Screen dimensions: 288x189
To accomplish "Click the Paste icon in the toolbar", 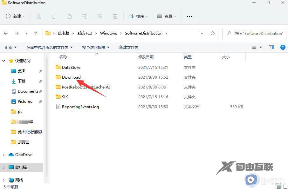I will pos(69,16).
